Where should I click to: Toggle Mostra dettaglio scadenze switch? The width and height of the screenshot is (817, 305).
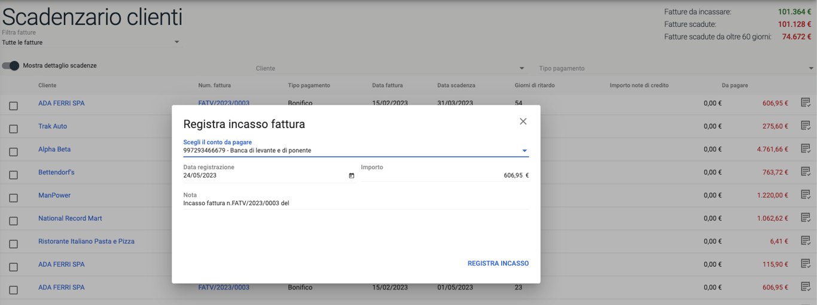tap(11, 66)
